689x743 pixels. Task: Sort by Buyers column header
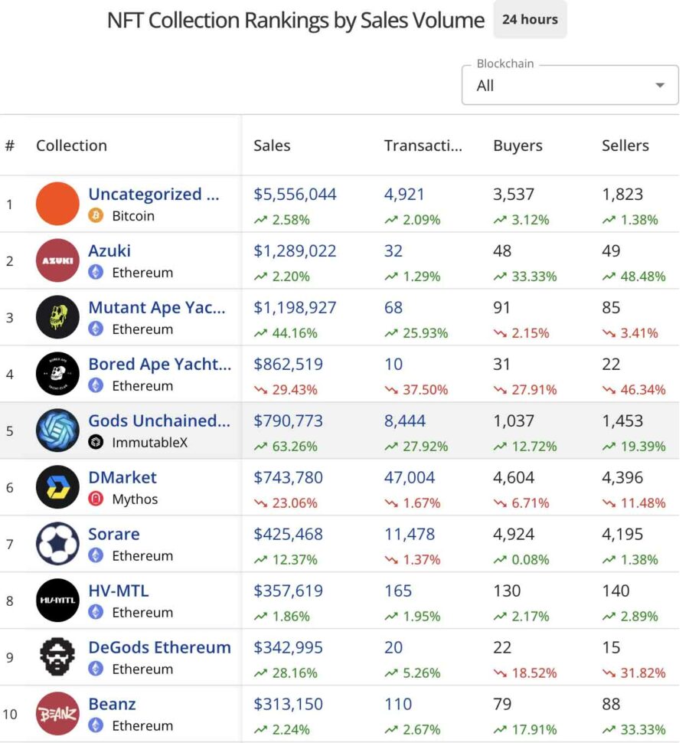518,146
